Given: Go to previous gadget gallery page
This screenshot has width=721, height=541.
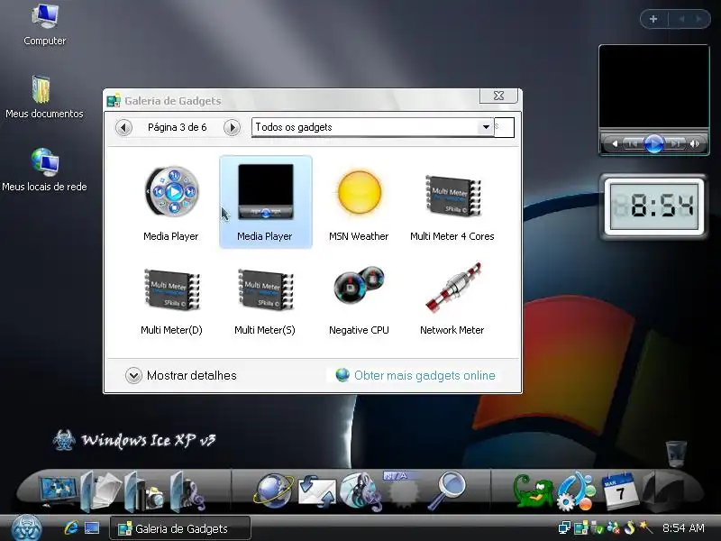Looking at the screenshot, I should coord(123,127).
